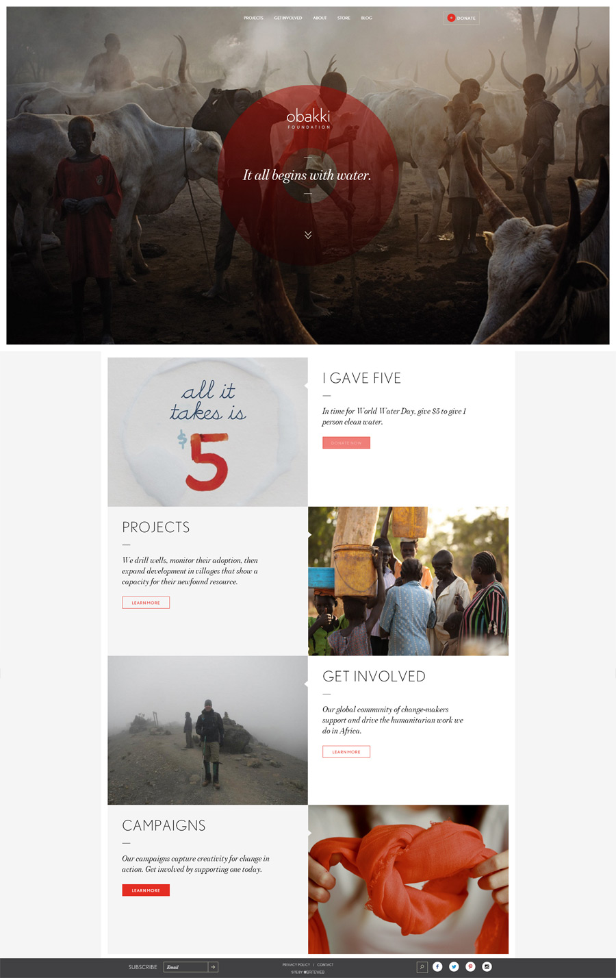Open the Privacy Policy footer link
This screenshot has height=978, width=616.
pyautogui.click(x=296, y=964)
